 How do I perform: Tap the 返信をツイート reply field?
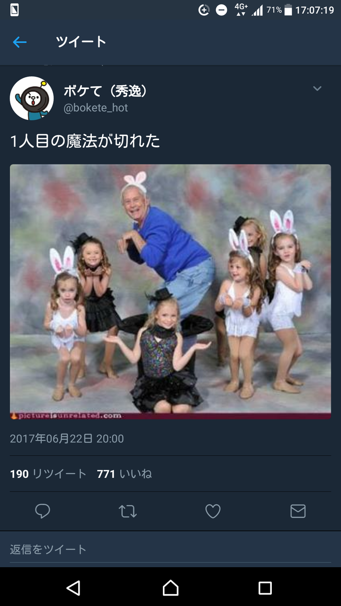tap(170, 549)
